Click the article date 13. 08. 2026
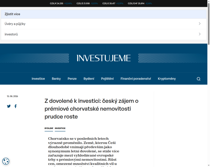 point(13,96)
